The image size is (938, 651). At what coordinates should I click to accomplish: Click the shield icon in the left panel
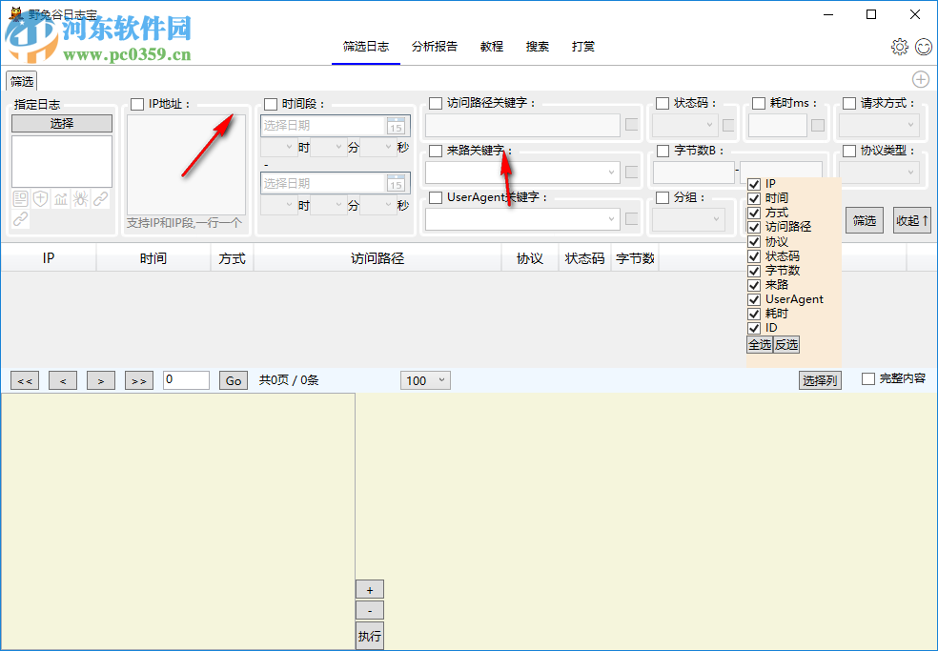point(40,198)
